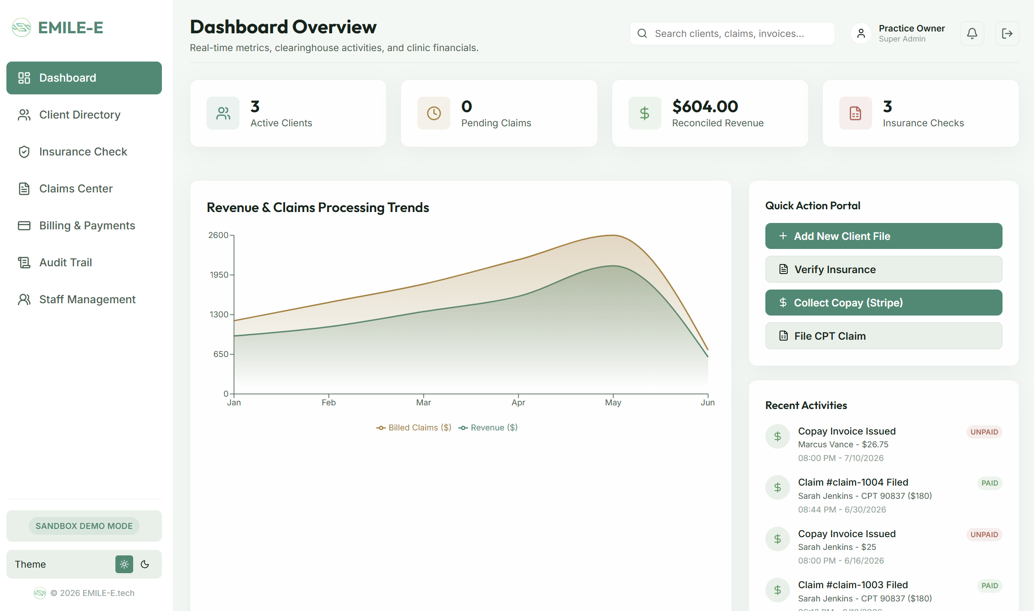Click the Active Clients people icon

[223, 113]
